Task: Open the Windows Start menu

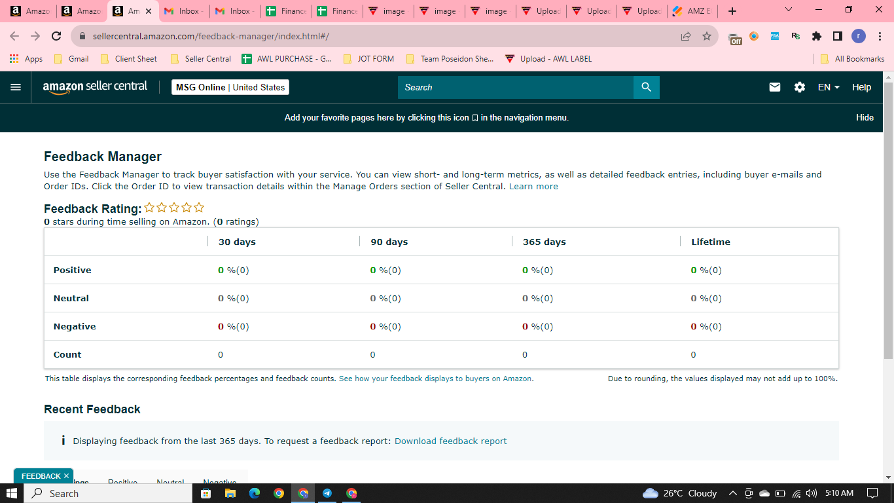Action: [x=12, y=493]
